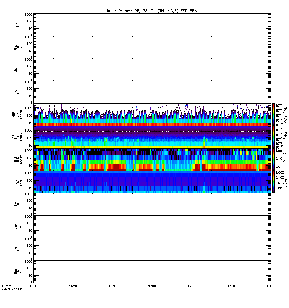Click the nT²/Hz color bar beside scm3

tap(274, 137)
